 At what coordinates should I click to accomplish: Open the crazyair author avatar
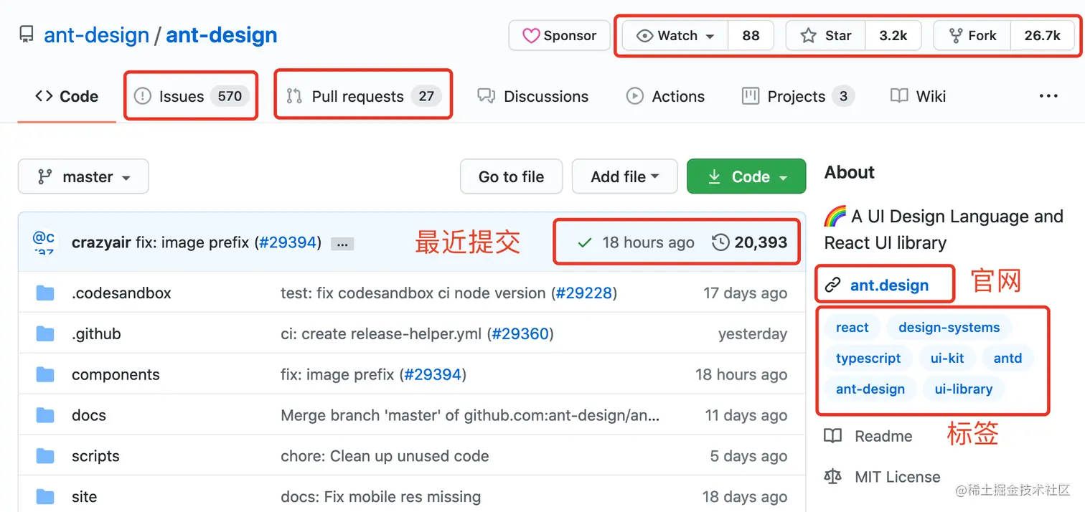click(x=44, y=242)
